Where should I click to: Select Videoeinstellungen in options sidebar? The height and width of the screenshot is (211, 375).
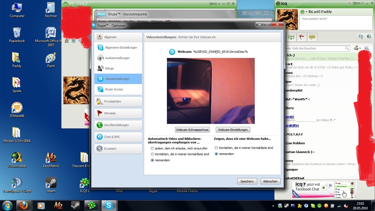pyautogui.click(x=118, y=79)
